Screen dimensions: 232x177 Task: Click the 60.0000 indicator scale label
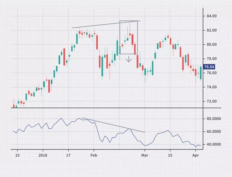(214, 132)
